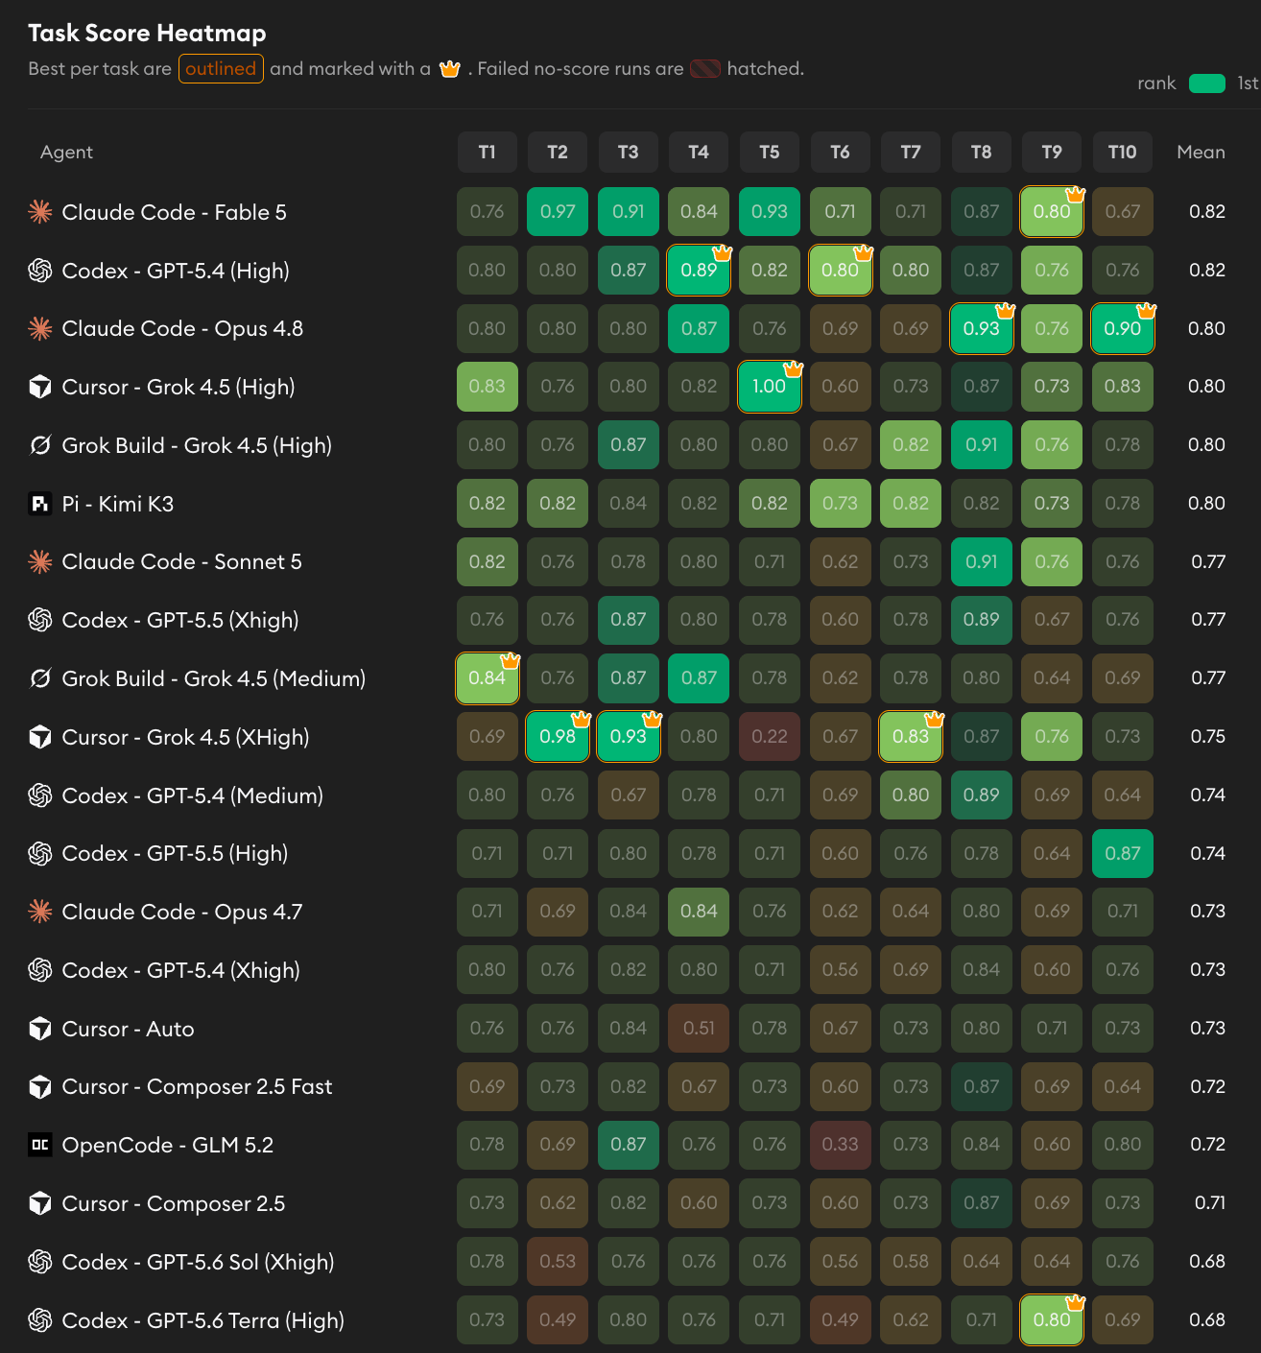Select the T3 column header
This screenshot has height=1353, width=1261.
tap(629, 152)
